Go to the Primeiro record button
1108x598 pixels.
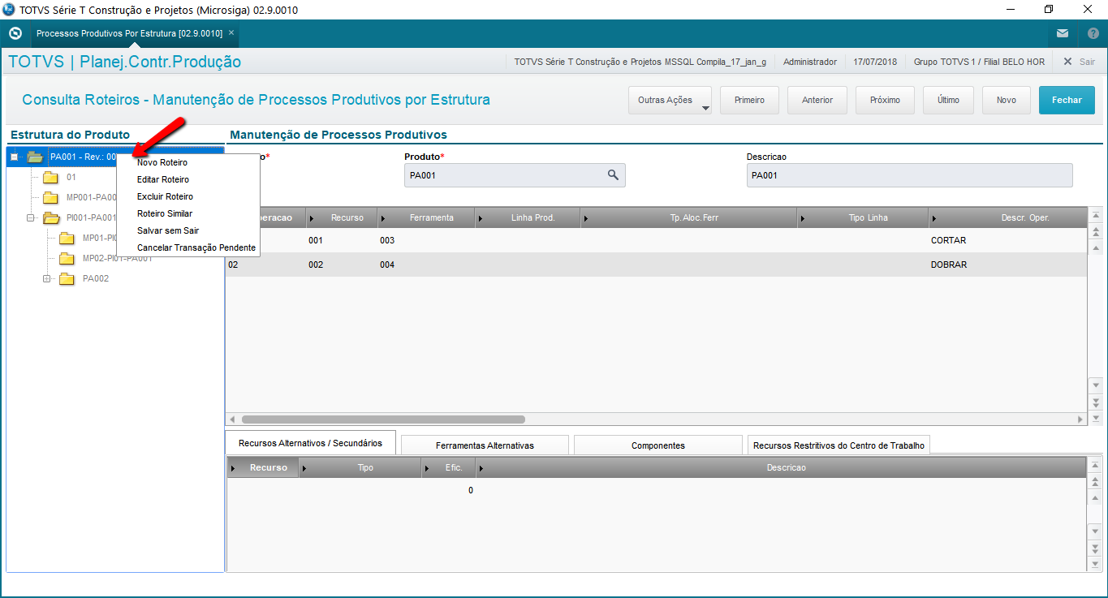click(x=749, y=100)
